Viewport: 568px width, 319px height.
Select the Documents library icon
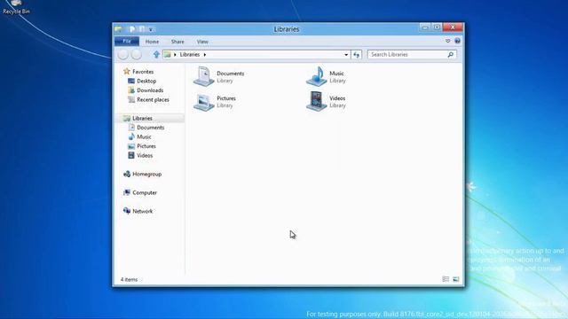204,76
